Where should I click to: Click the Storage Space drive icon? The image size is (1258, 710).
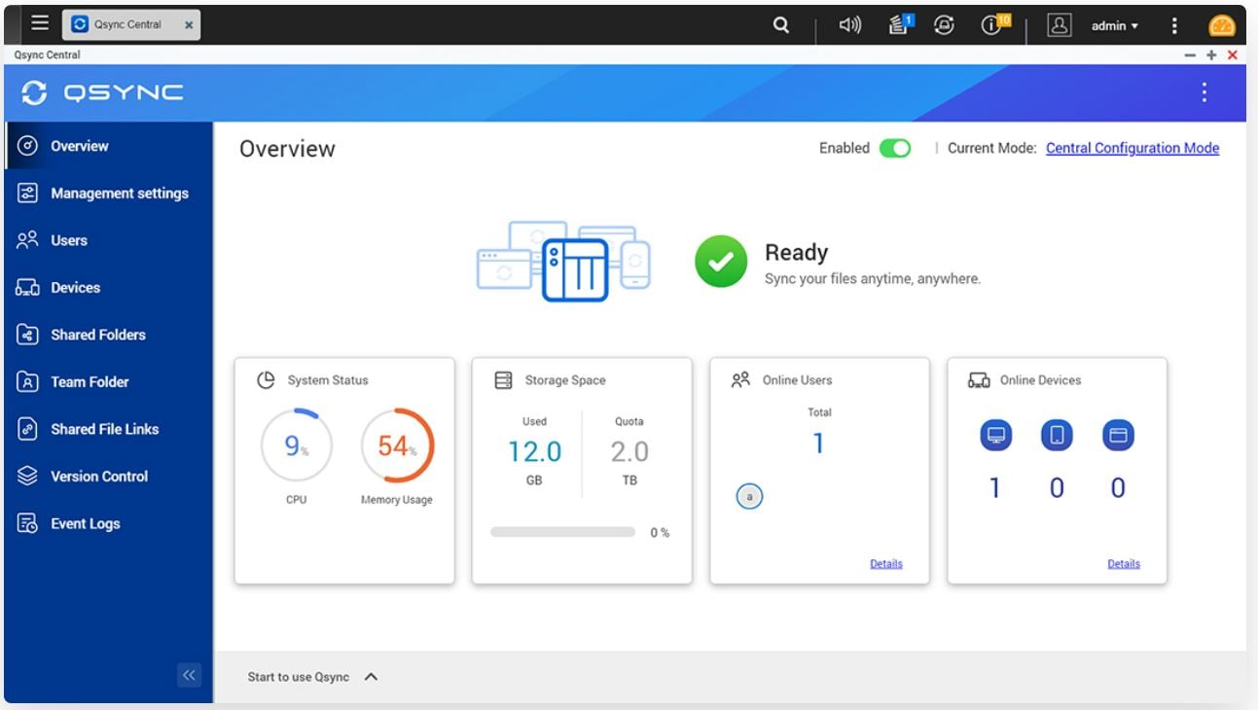pyautogui.click(x=503, y=380)
